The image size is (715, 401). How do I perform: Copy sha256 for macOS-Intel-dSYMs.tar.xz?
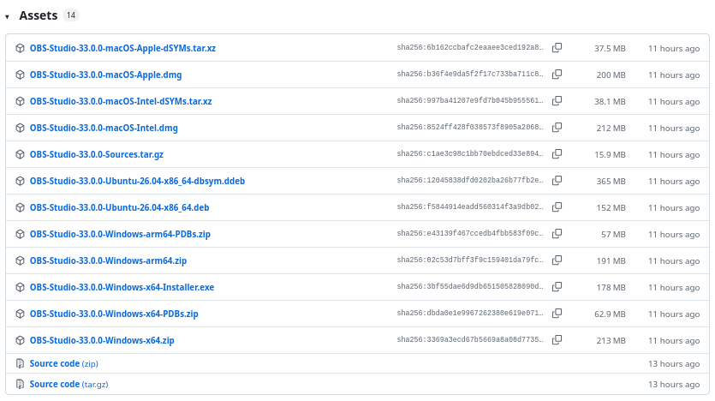pos(557,101)
